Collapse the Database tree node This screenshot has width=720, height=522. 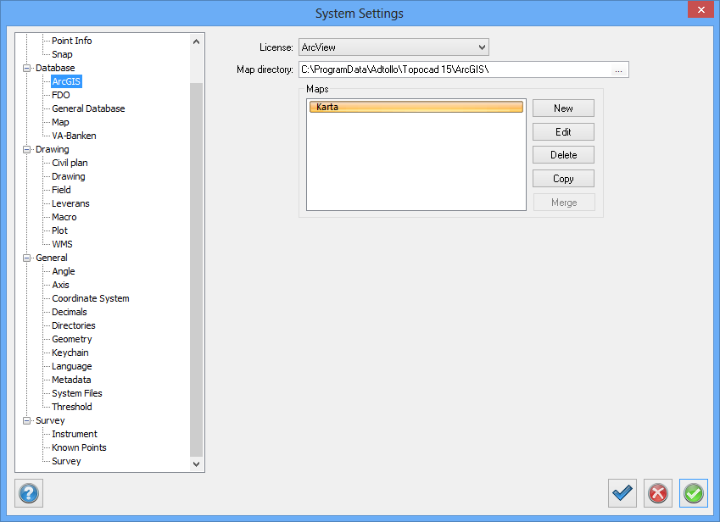[26, 68]
